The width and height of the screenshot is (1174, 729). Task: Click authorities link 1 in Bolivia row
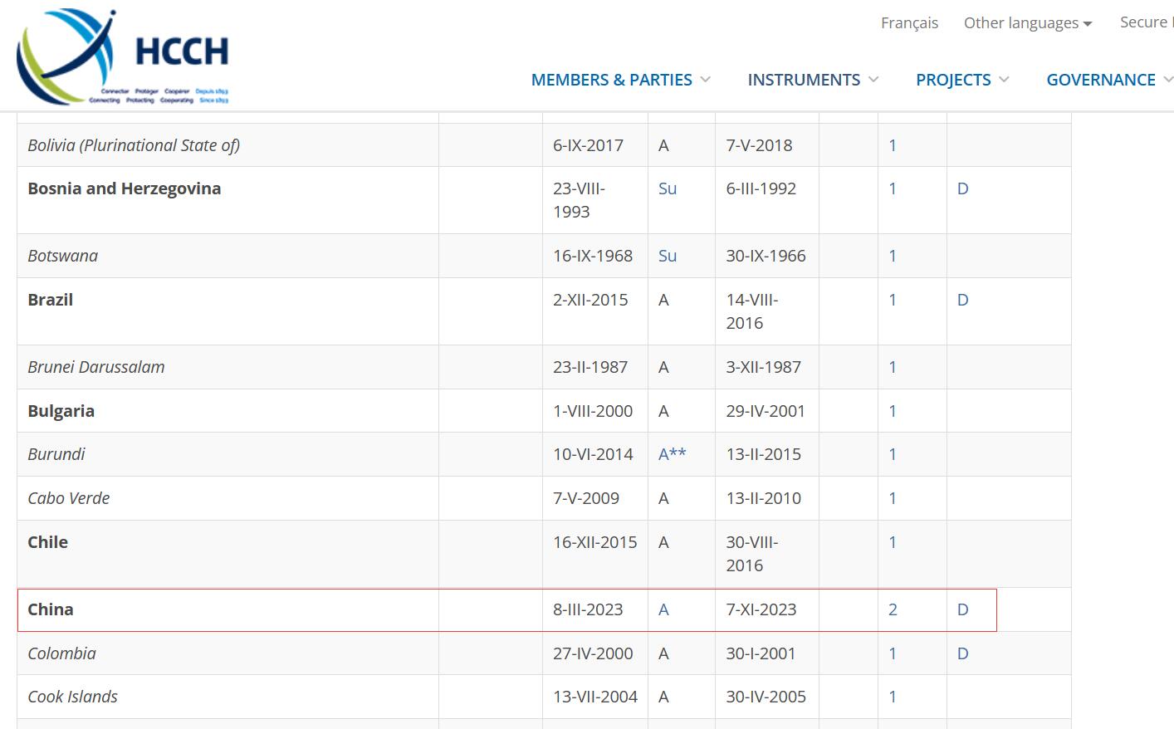pos(893,145)
